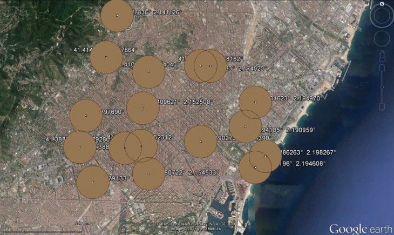Image resolution: width=394 pixels, height=235 pixels.
Task: Click the North 'N' compass indicator
Action: click(382, 4)
